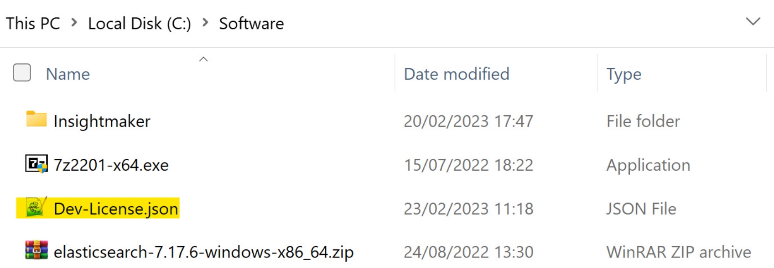Open the address bar history dropdown
The image size is (774, 268).
click(753, 21)
